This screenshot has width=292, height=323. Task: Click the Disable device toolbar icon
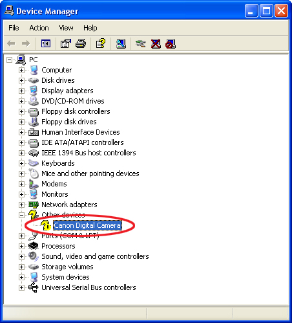(x=171, y=43)
